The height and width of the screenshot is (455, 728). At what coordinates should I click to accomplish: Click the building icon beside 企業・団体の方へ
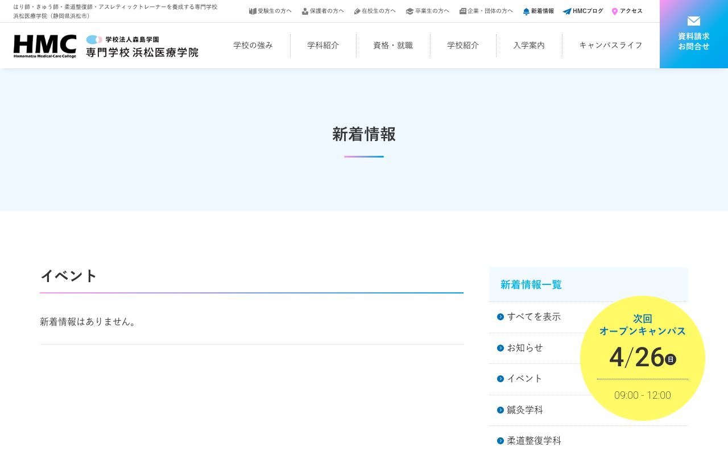[x=463, y=11]
